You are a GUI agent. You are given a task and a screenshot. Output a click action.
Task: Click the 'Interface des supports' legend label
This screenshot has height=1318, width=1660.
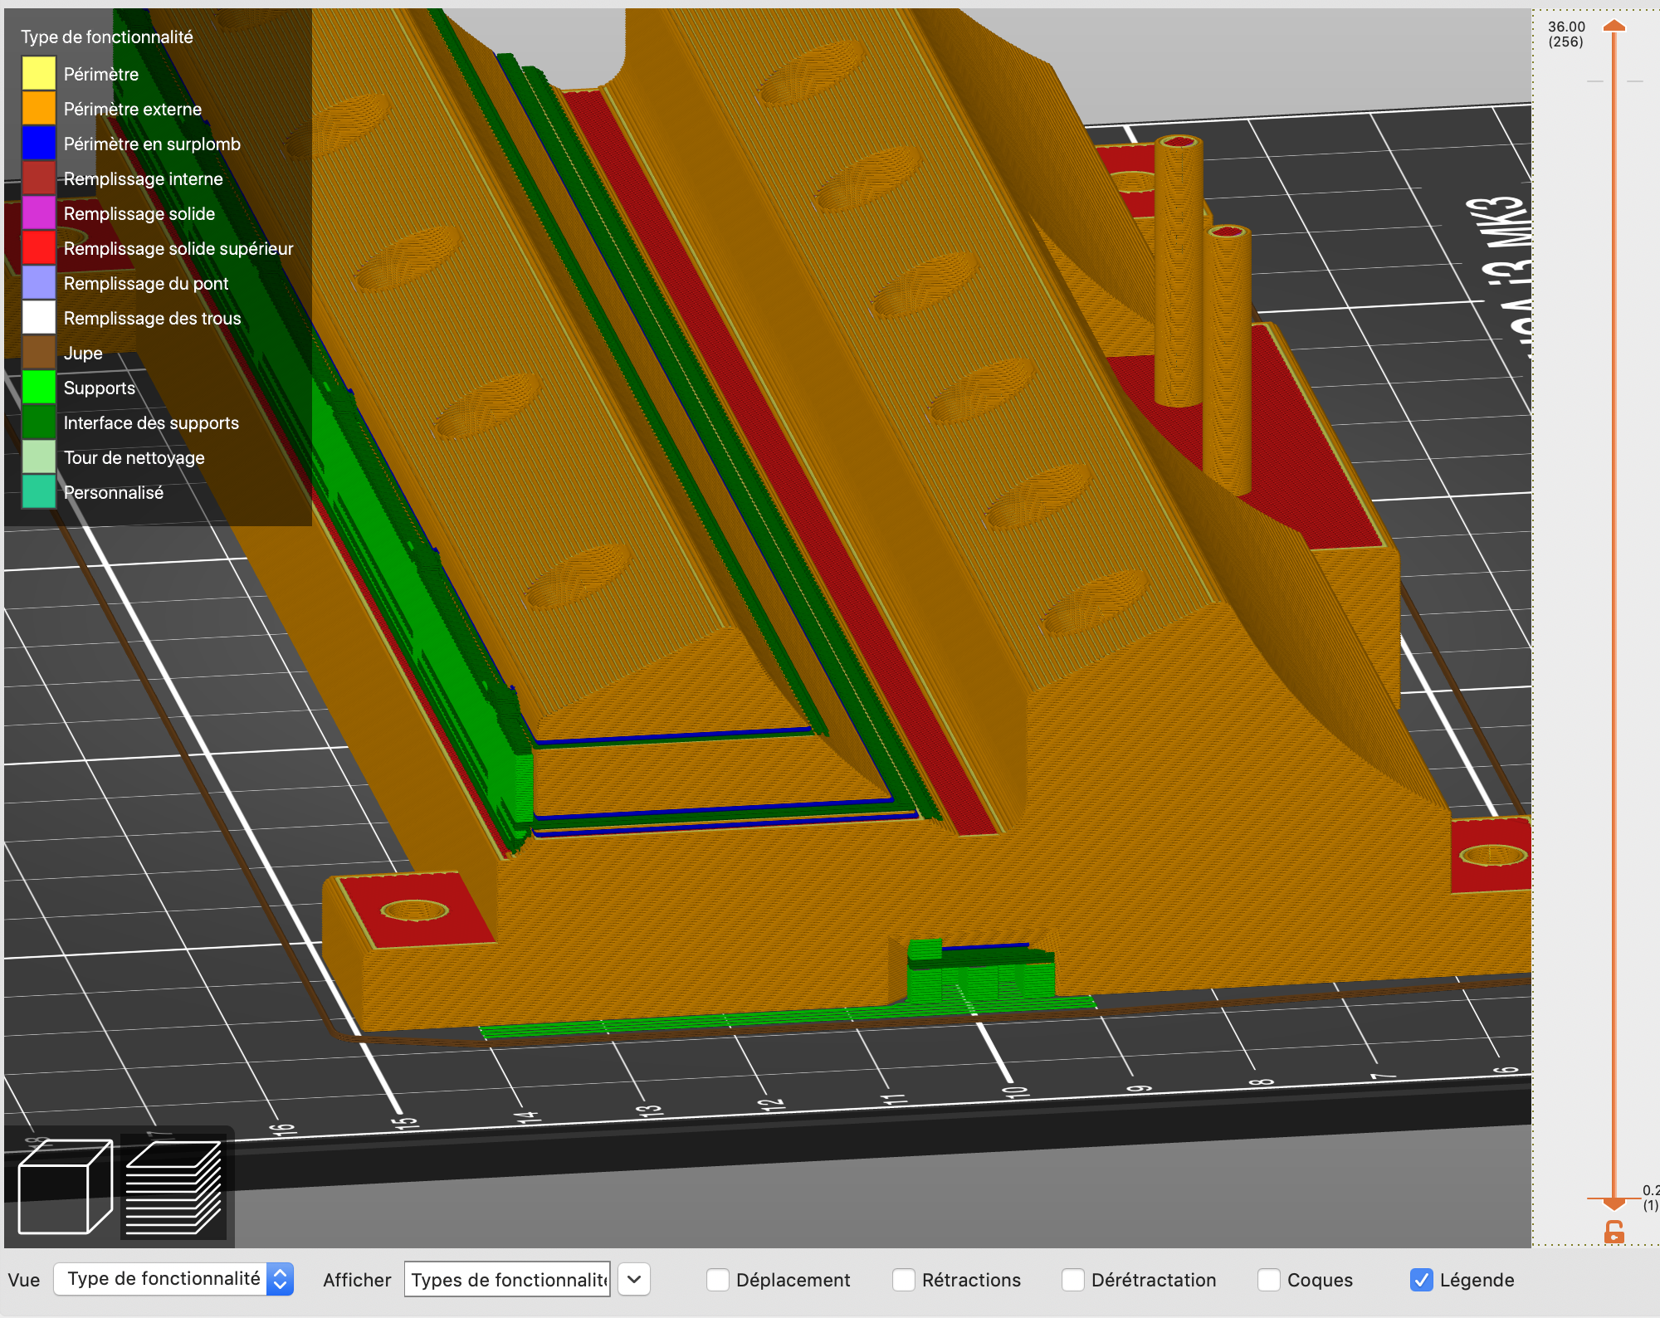pyautogui.click(x=151, y=422)
